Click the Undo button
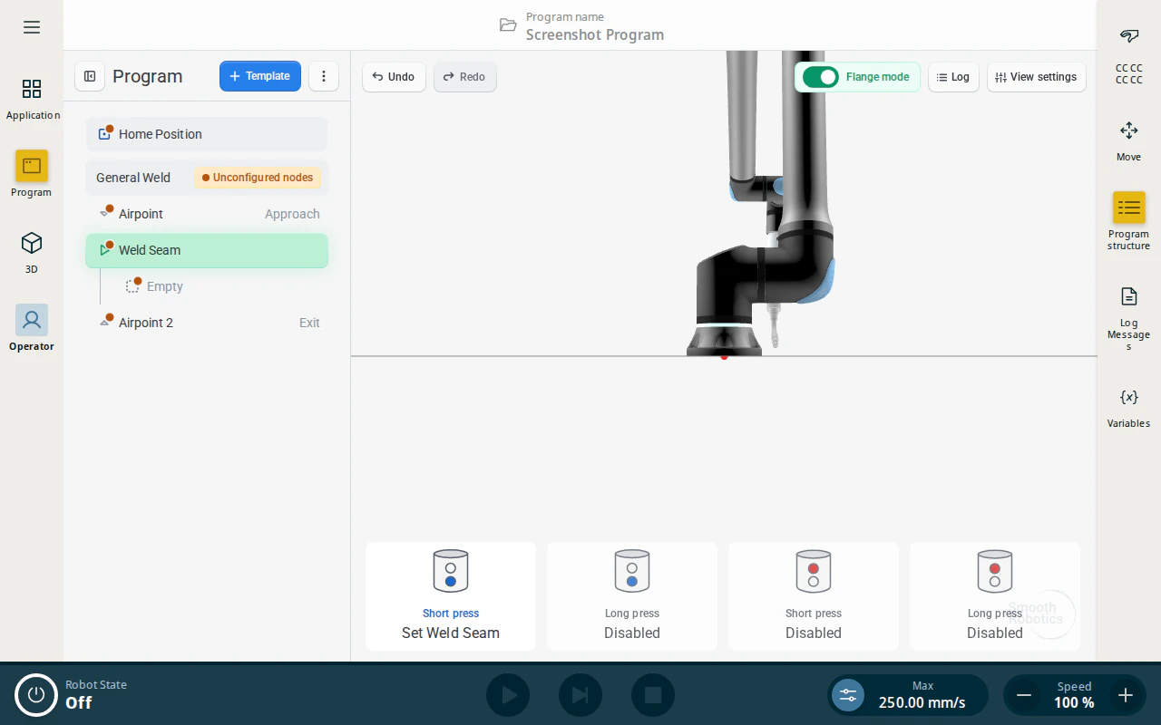Viewport: 1161px width, 725px height. (x=394, y=77)
